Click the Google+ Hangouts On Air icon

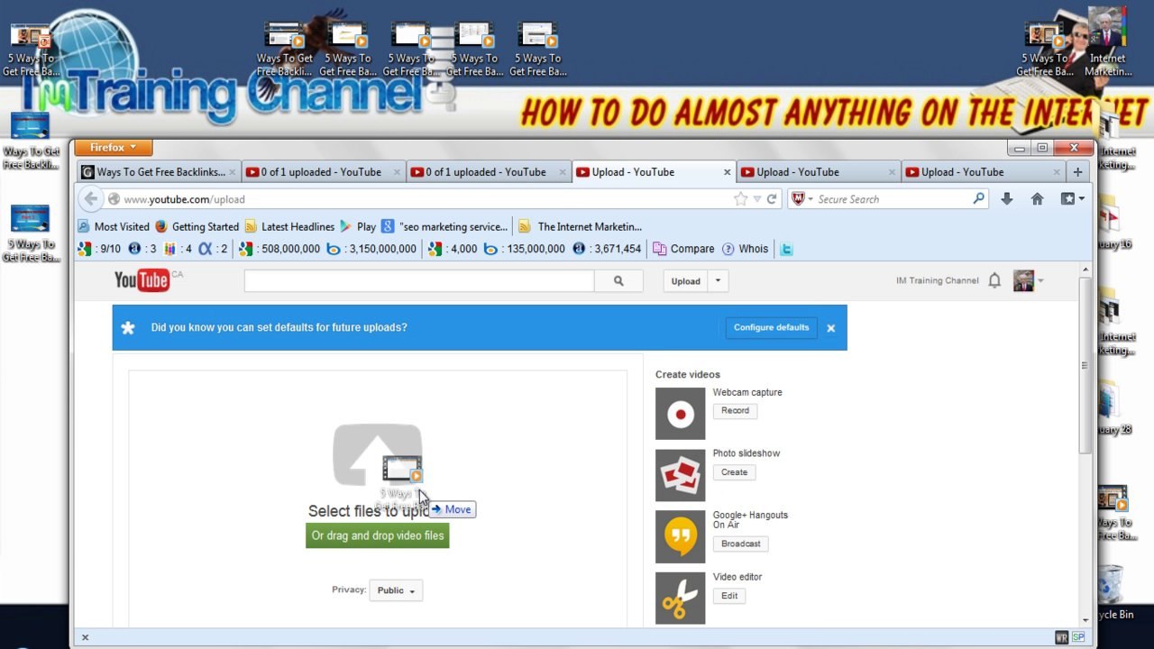(680, 536)
